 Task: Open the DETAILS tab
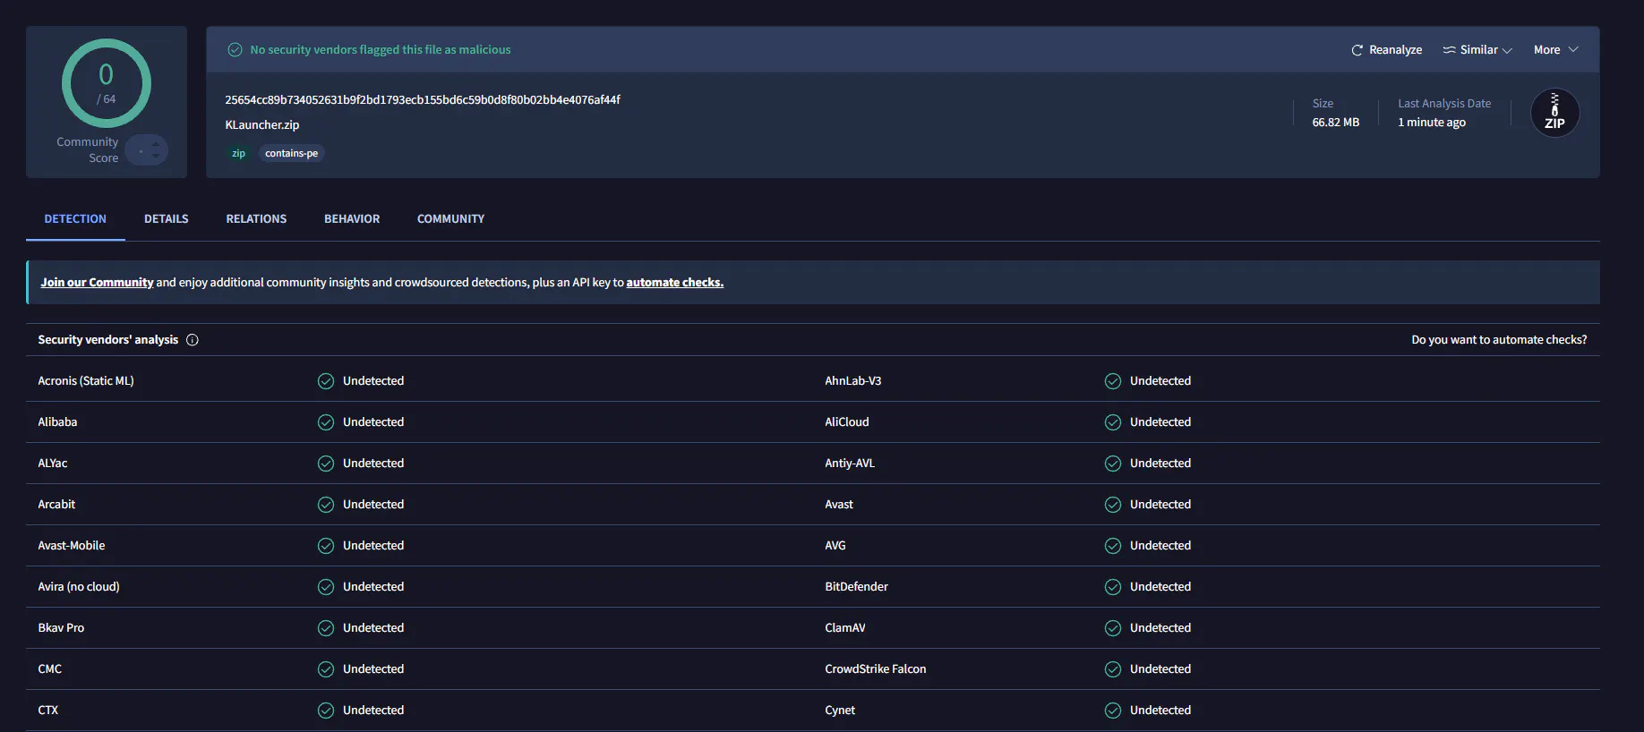tap(167, 219)
